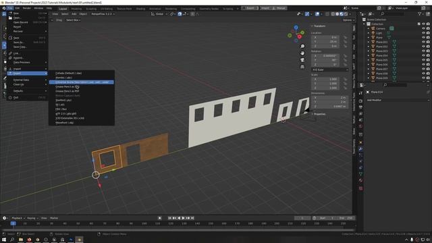Jump to the timeline start frame
Viewport: 432px width, 243px height.
click(169, 218)
